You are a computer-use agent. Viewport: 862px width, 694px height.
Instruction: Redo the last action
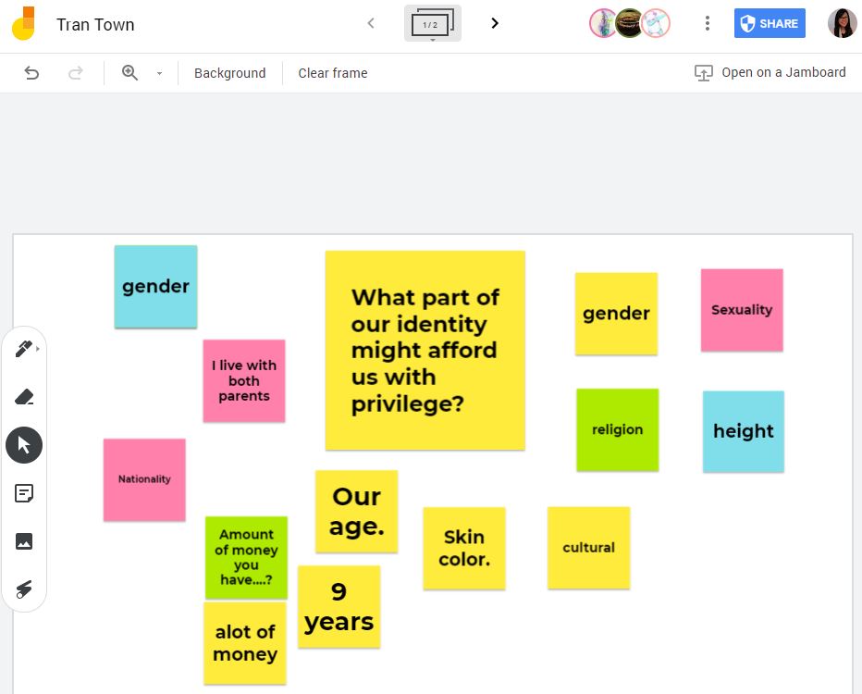75,72
